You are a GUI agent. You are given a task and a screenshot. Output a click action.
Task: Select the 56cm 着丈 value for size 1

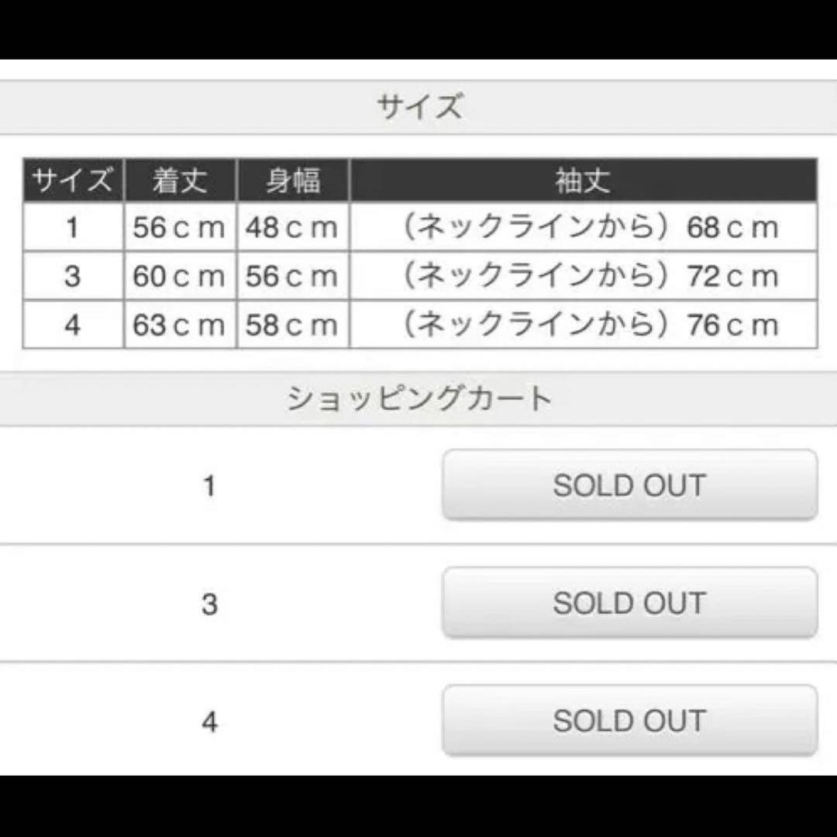[x=179, y=228]
